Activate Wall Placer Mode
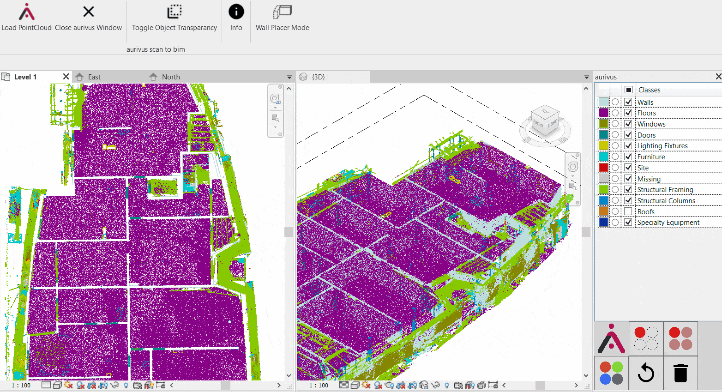The width and height of the screenshot is (722, 392). 282,12
